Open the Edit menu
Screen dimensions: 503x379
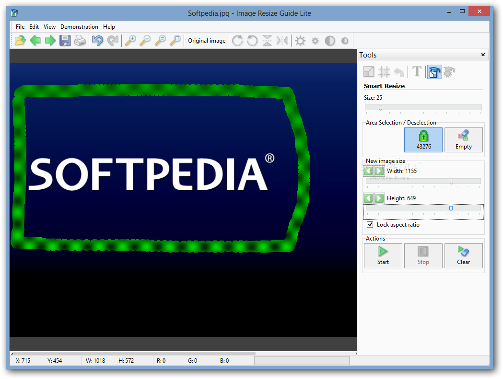tap(34, 27)
